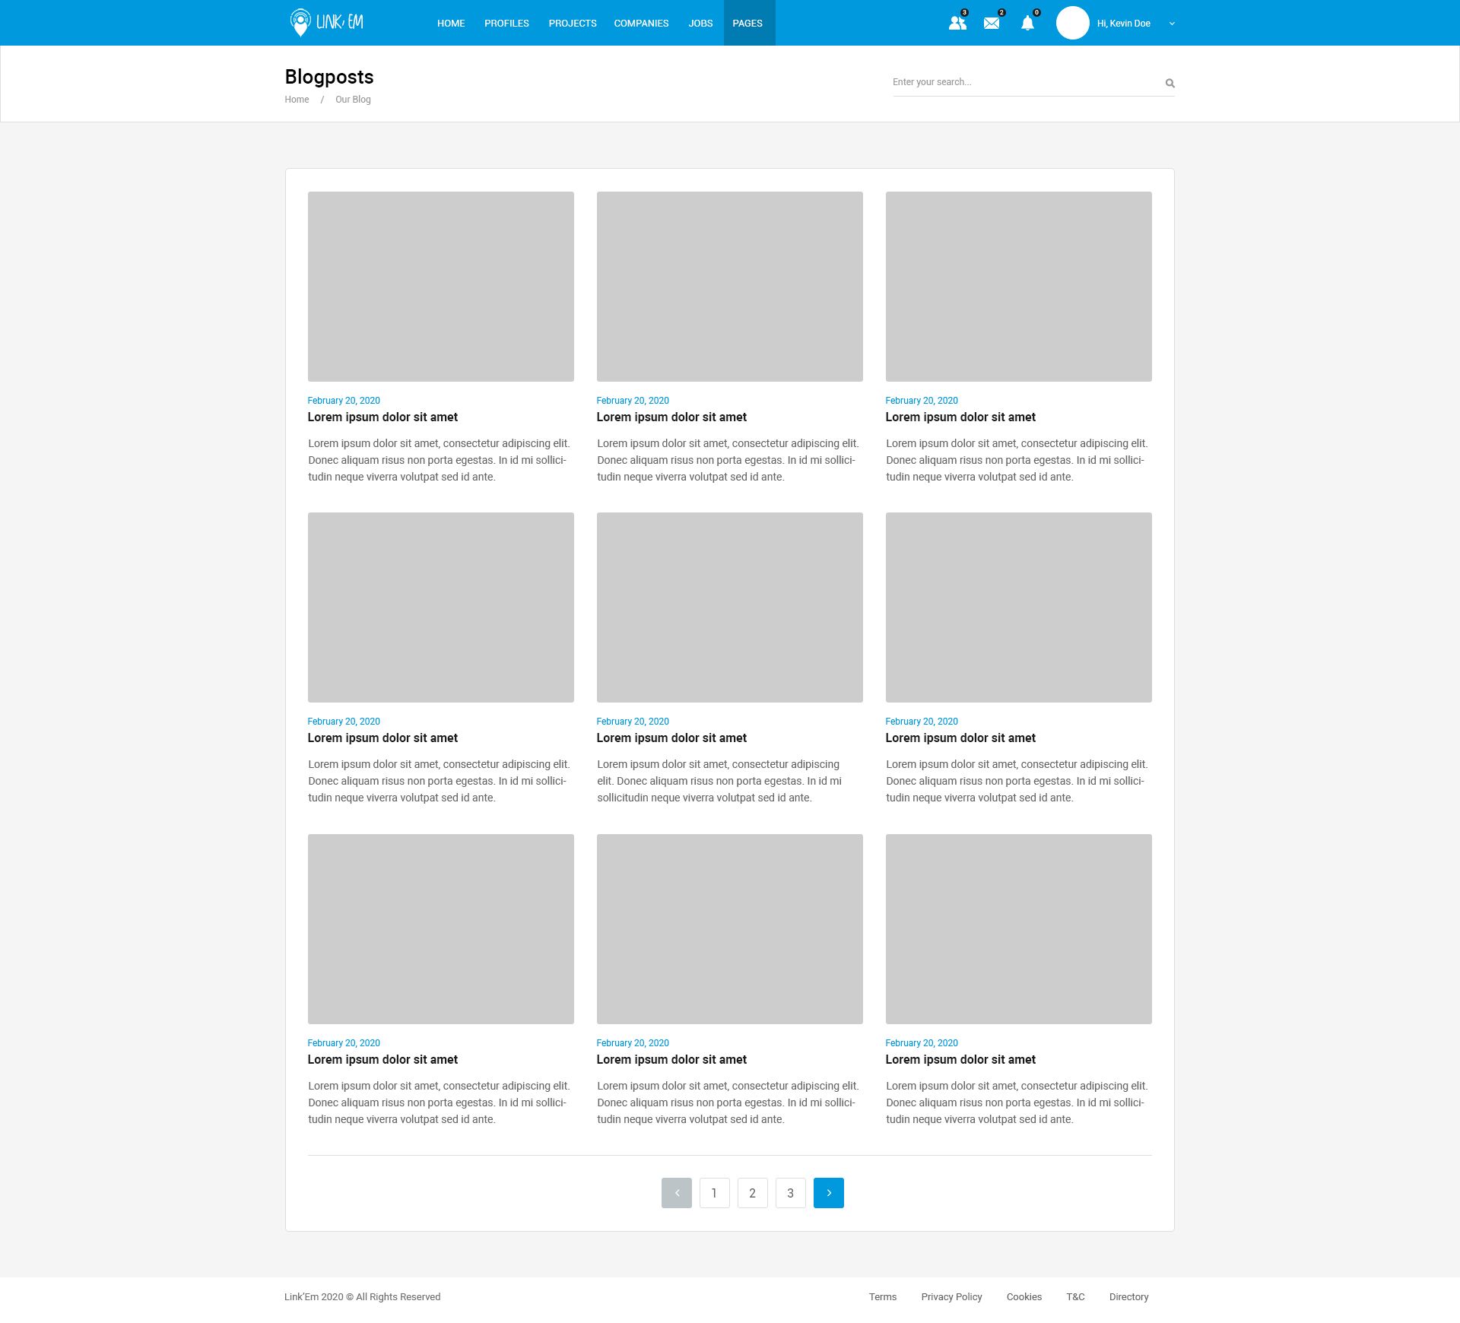Go to next page arrow
Screen dimensions: 1460x1323
[828, 1192]
